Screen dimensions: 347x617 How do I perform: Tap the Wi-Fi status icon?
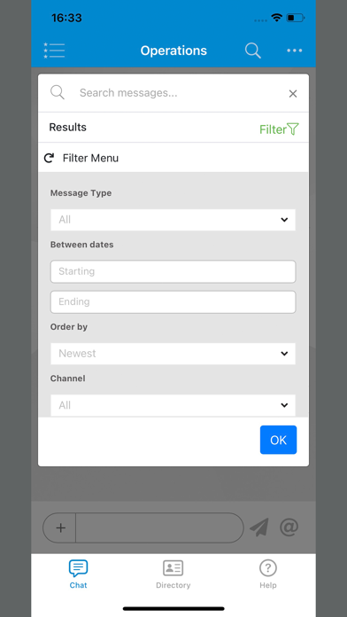[277, 18]
